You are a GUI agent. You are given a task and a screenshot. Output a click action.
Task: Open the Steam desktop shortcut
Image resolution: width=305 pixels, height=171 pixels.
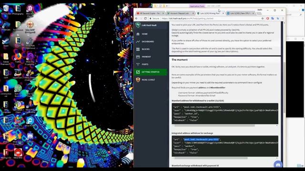[6, 42]
